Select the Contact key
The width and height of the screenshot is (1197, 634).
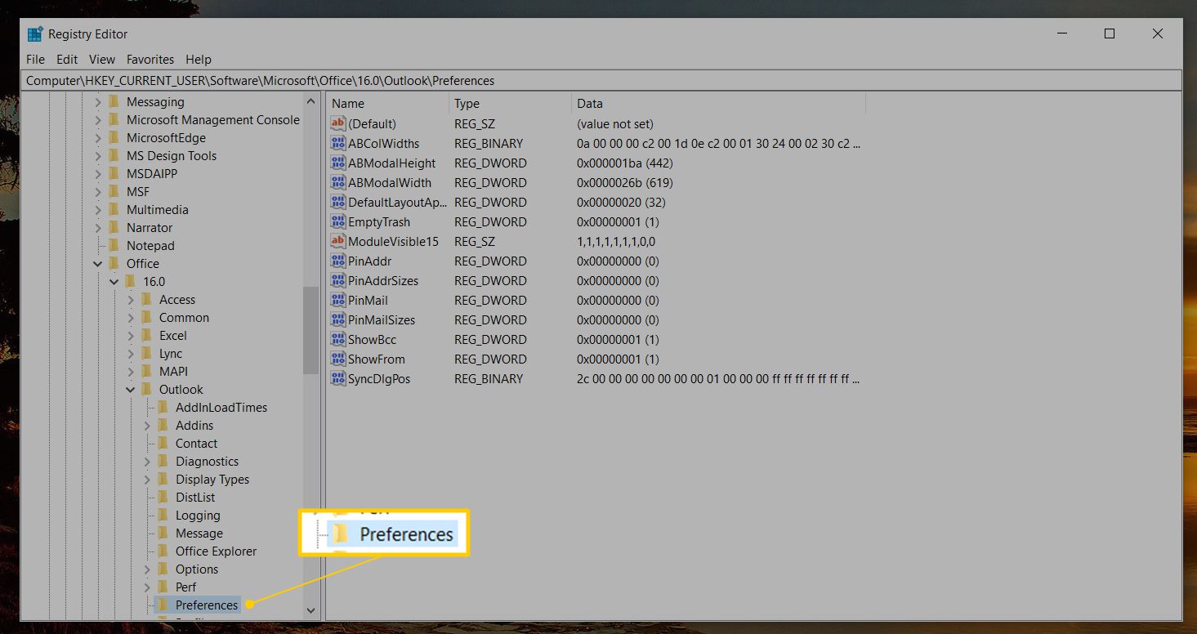(x=196, y=443)
